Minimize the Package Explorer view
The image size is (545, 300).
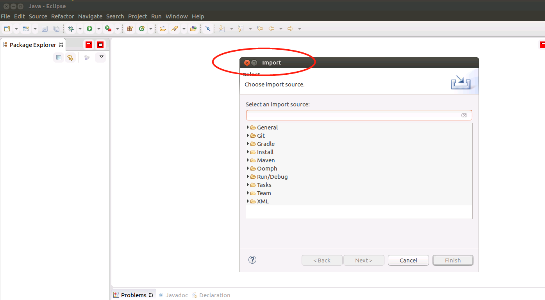tap(89, 45)
